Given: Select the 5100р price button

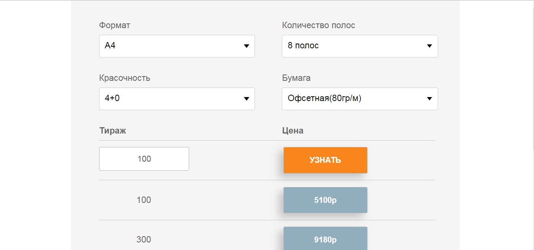Looking at the screenshot, I should 325,200.
